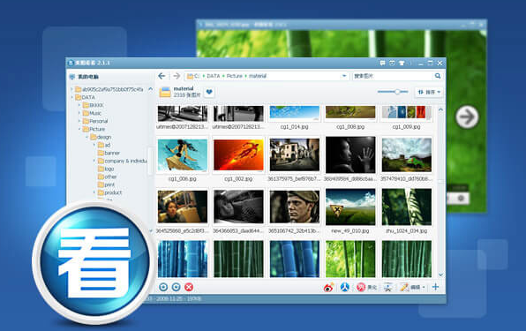Select the DATA folder in tree
The width and height of the screenshot is (526, 331).
[86, 97]
